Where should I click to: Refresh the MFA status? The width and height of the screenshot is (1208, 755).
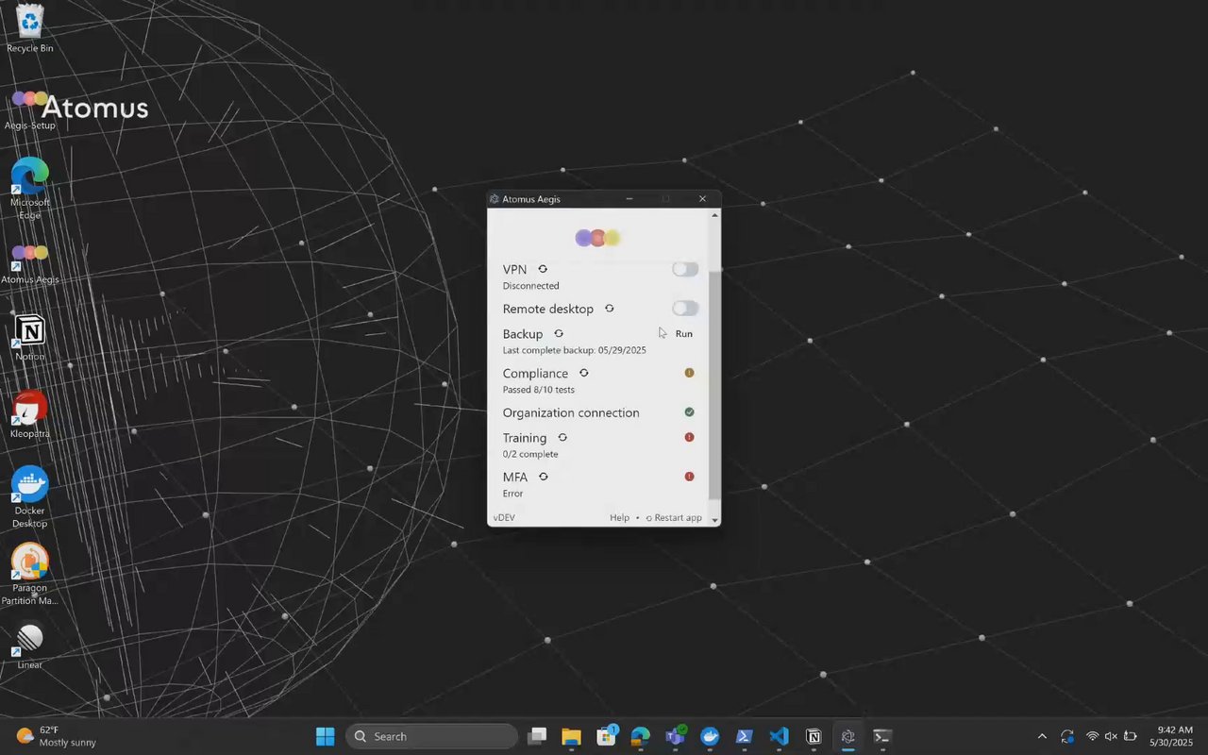(544, 477)
